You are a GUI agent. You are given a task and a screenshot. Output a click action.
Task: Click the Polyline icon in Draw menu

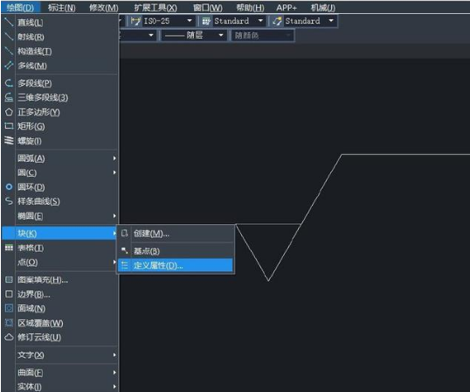9,83
